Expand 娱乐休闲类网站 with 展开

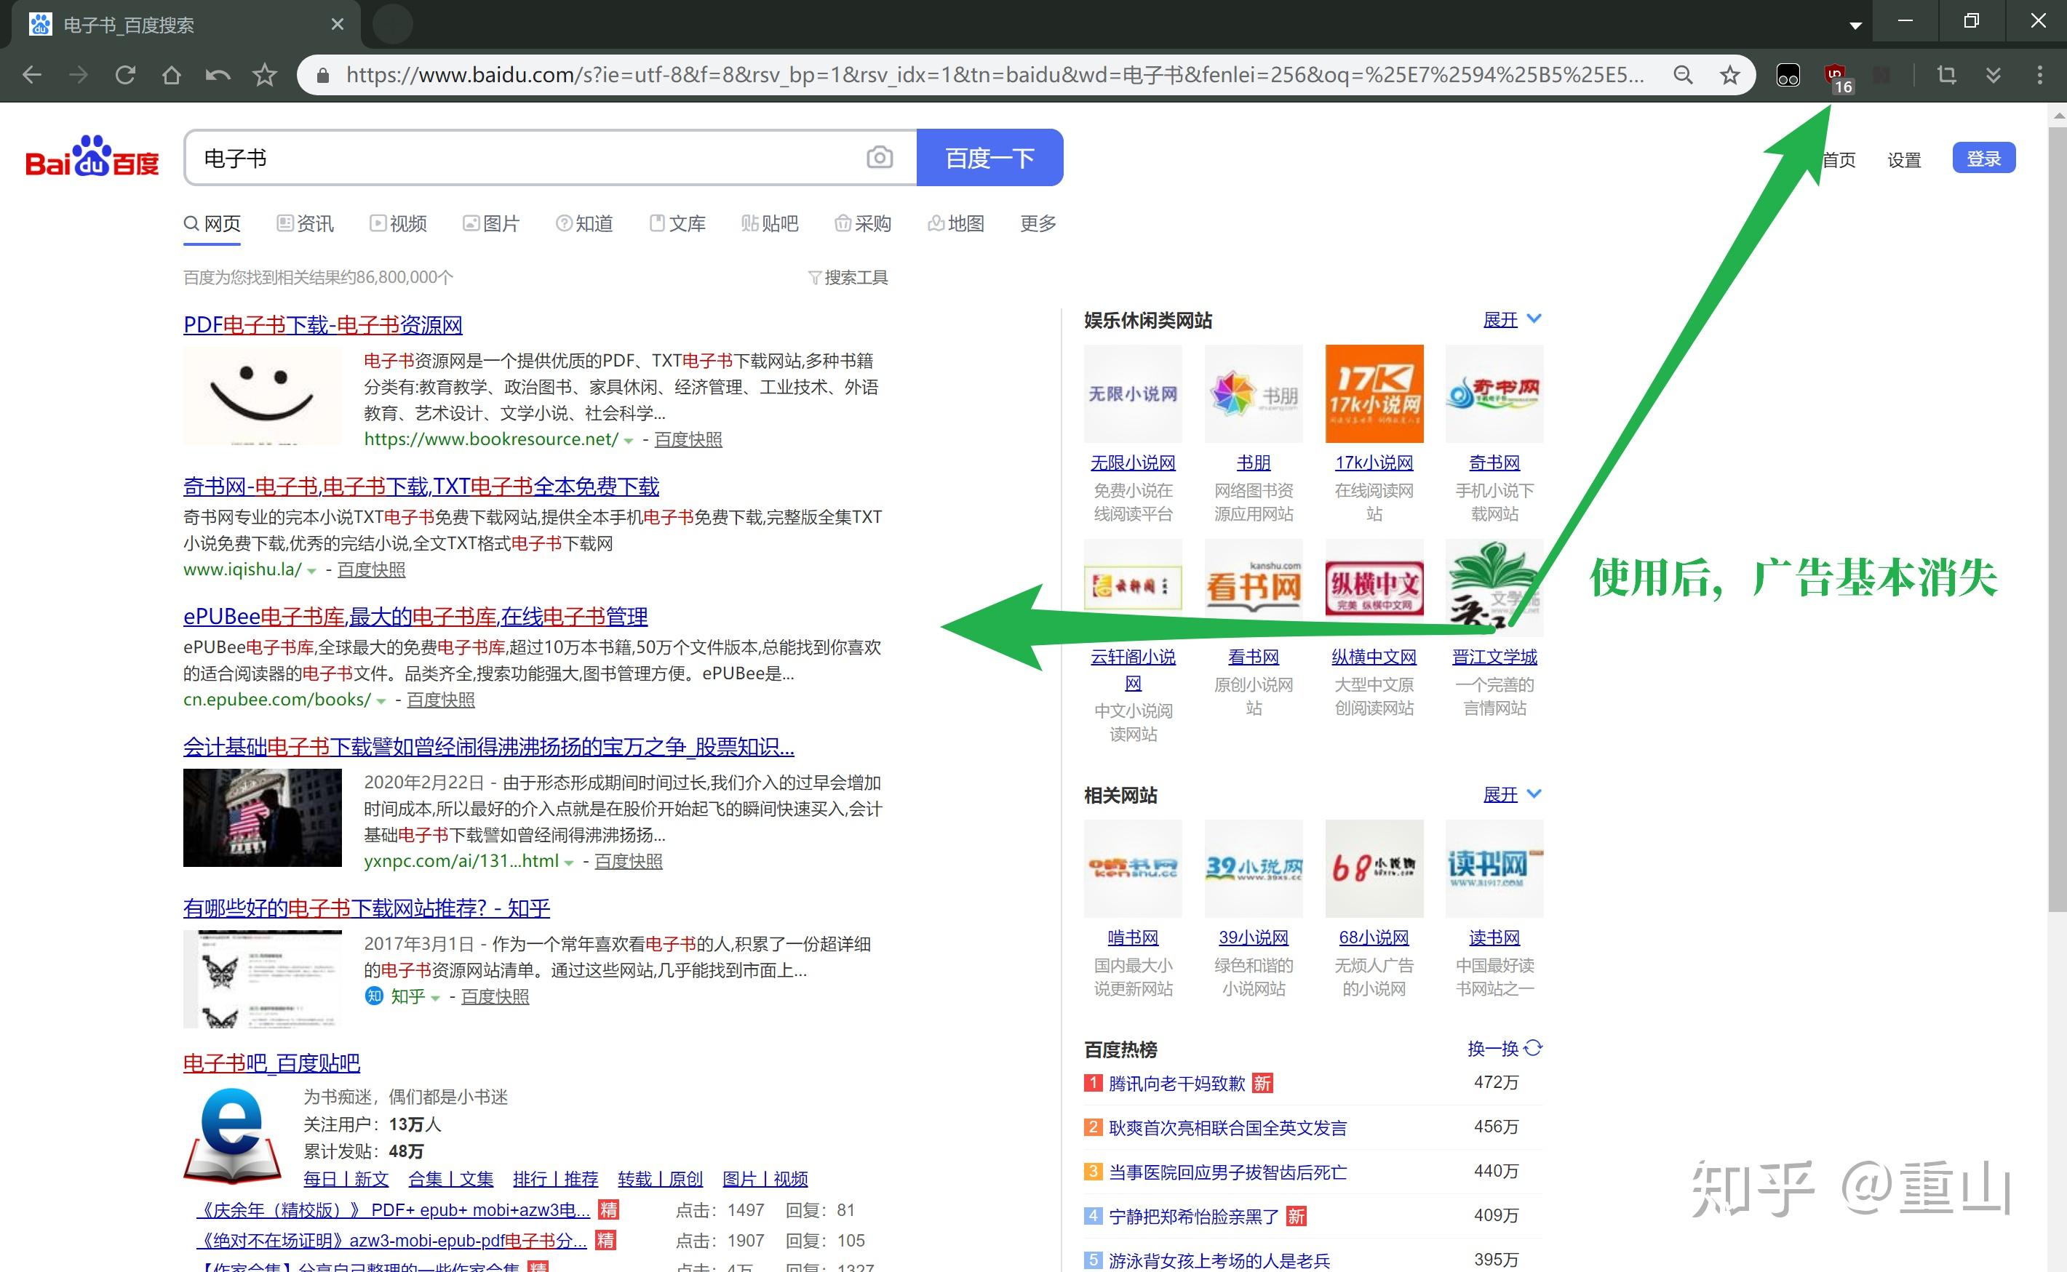1512,320
